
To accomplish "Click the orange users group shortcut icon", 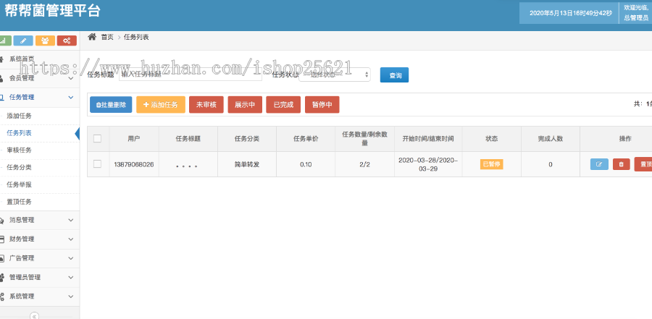I will [45, 41].
